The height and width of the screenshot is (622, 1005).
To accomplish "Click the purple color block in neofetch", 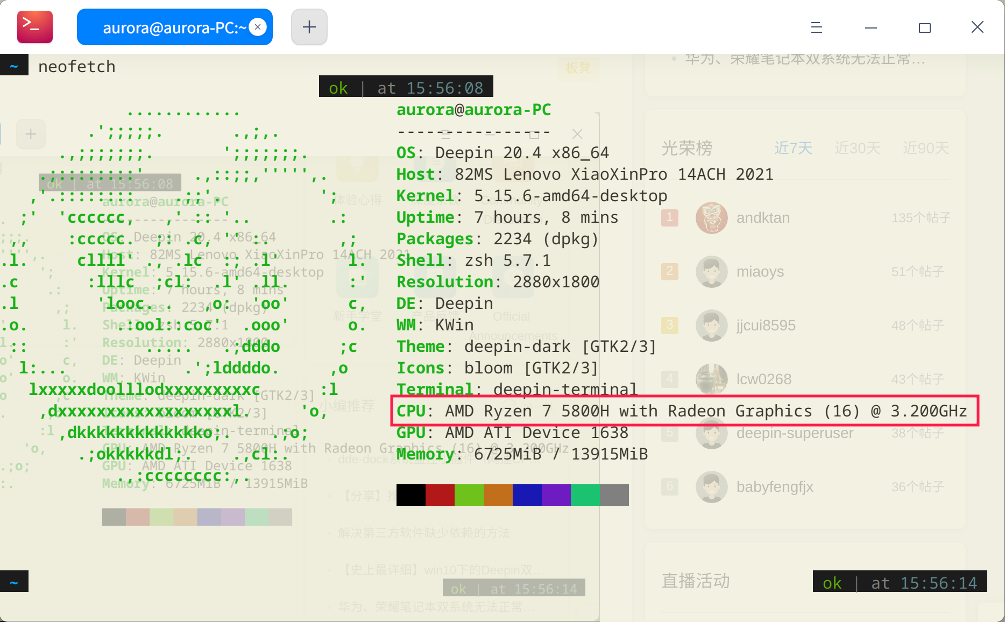I will coord(556,495).
